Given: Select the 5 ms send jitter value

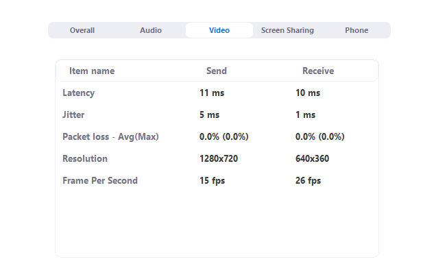Looking at the screenshot, I should point(210,114).
